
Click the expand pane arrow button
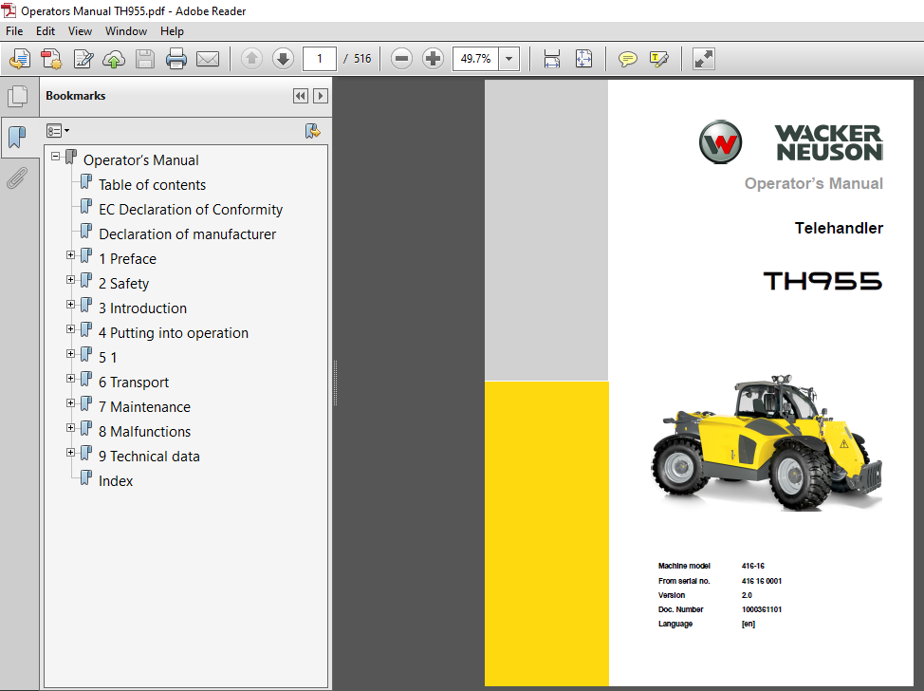pos(321,96)
